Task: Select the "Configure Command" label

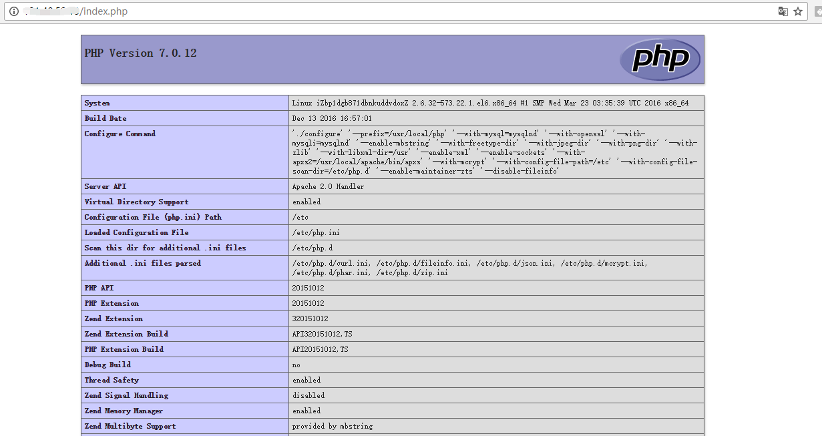Action: (x=120, y=134)
